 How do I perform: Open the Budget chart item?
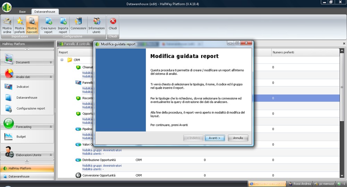coord(21,137)
